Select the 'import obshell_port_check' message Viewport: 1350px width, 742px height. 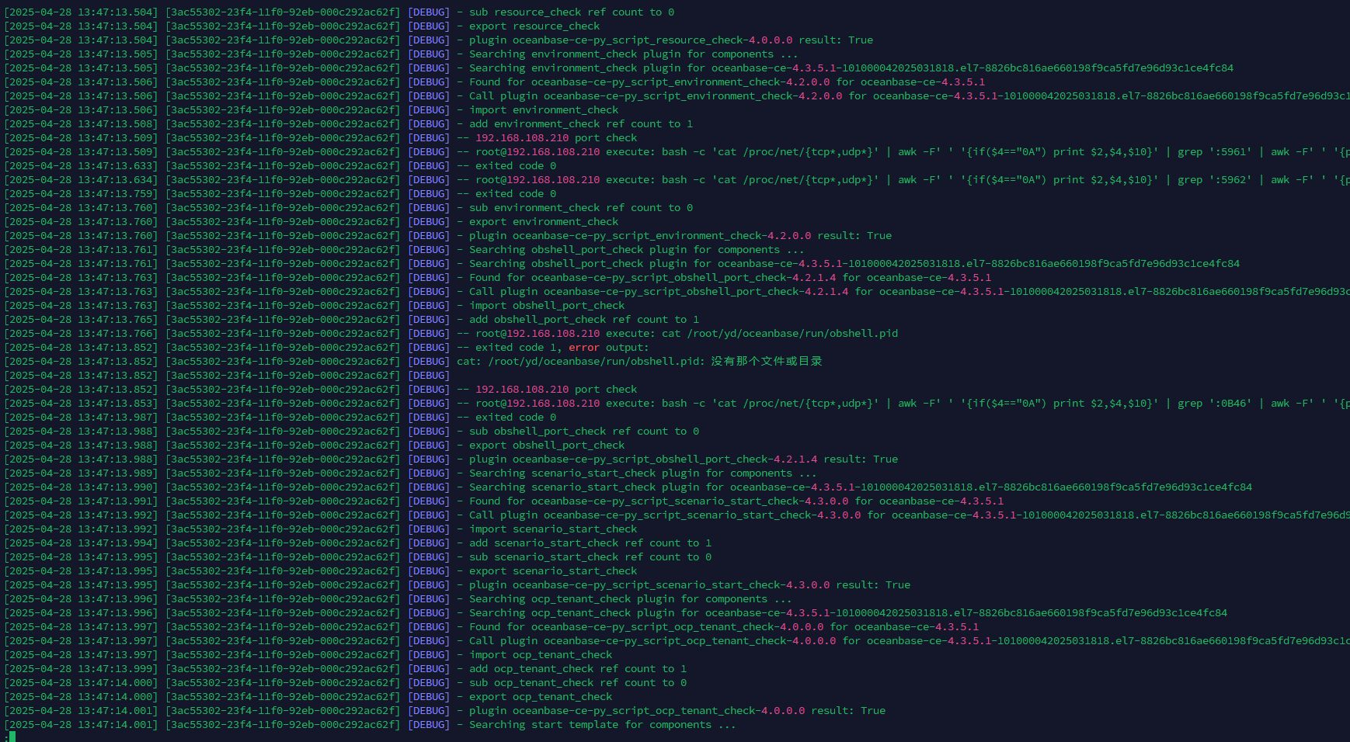click(547, 306)
